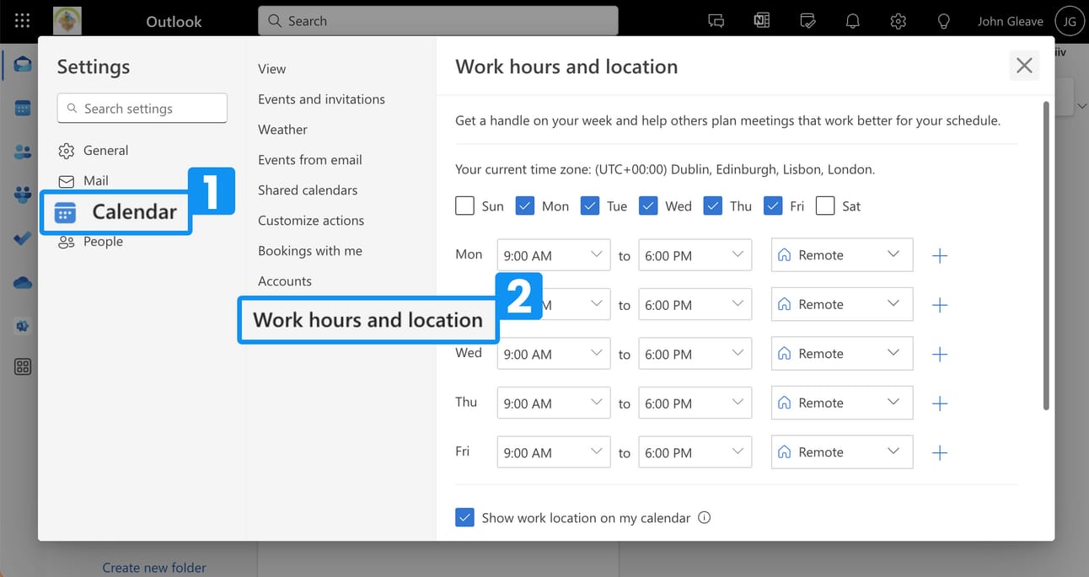Enable the Sun workday checkbox
The width and height of the screenshot is (1089, 577).
pyautogui.click(x=464, y=206)
